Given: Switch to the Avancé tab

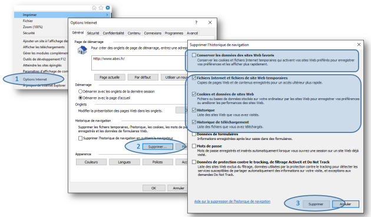Looking at the screenshot, I should 193,34.
